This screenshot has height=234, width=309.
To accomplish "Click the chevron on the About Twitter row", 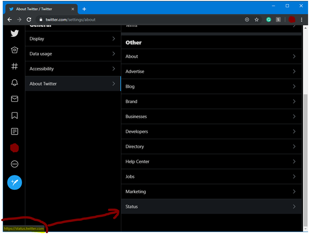I will 114,84.
